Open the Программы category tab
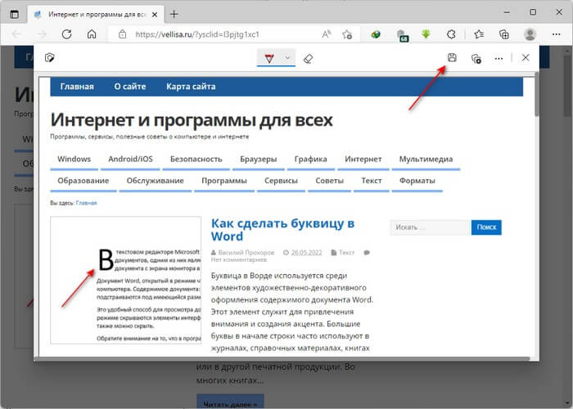Screen dimensions: 573x409 coord(224,181)
